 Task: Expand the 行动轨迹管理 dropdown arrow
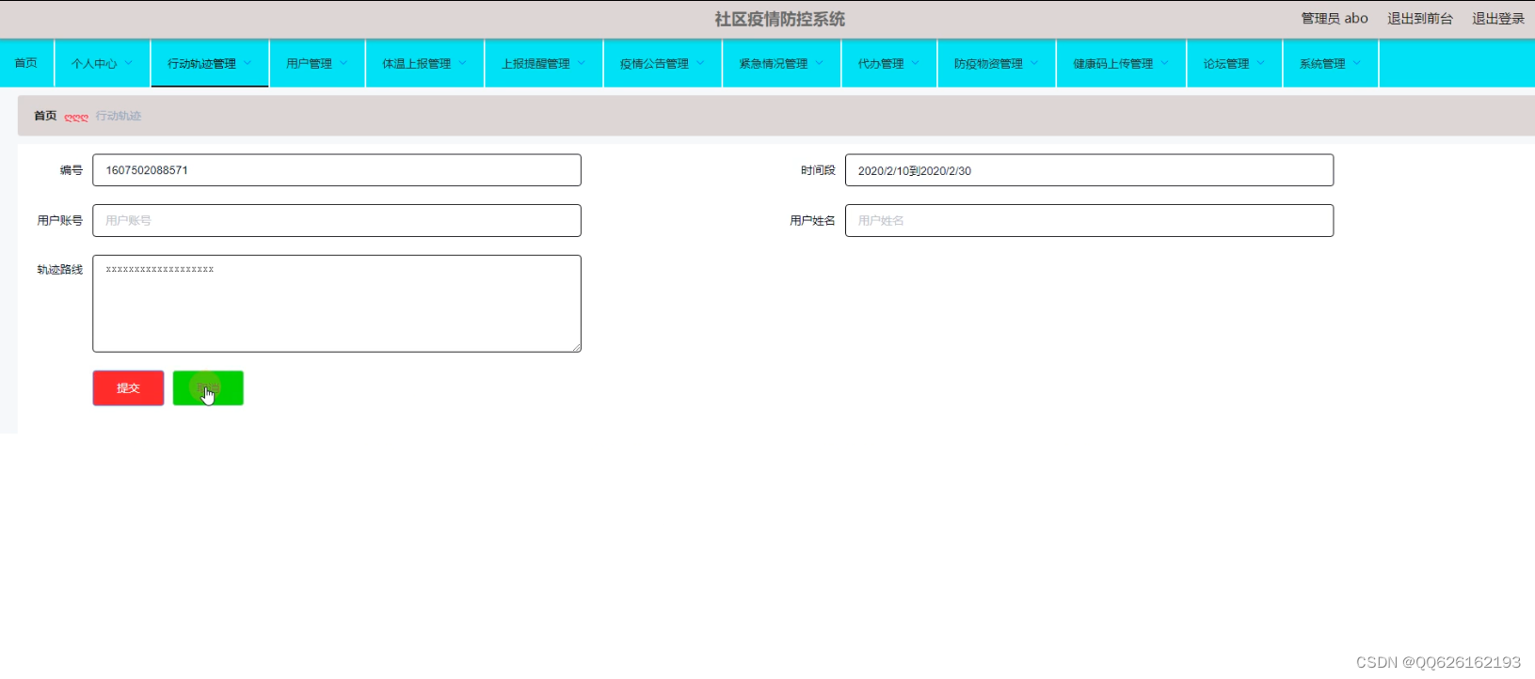[248, 63]
